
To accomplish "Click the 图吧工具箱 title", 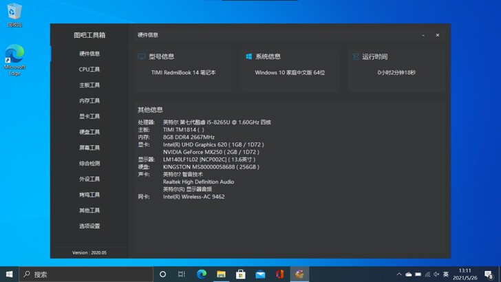I will [89, 35].
